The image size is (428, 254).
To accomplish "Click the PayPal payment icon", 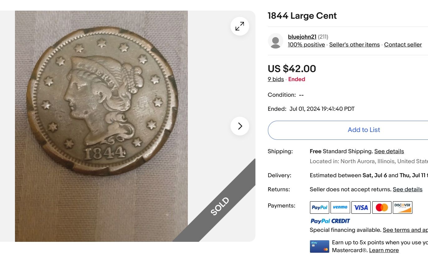I will pos(319,208).
